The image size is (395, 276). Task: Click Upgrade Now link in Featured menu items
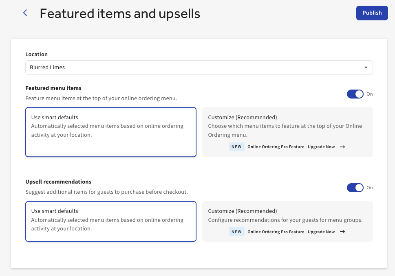click(x=321, y=147)
